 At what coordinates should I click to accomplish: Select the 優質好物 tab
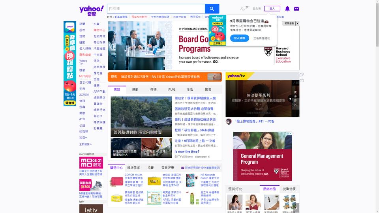[x=235, y=189]
